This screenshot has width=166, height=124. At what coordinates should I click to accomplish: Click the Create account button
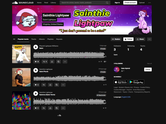coord(130,3)
